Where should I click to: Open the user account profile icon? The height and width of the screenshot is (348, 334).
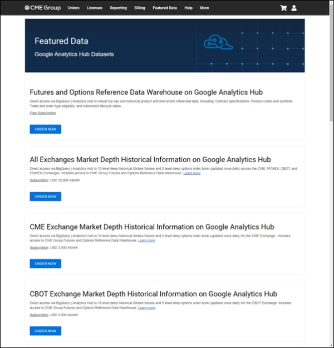pos(294,8)
